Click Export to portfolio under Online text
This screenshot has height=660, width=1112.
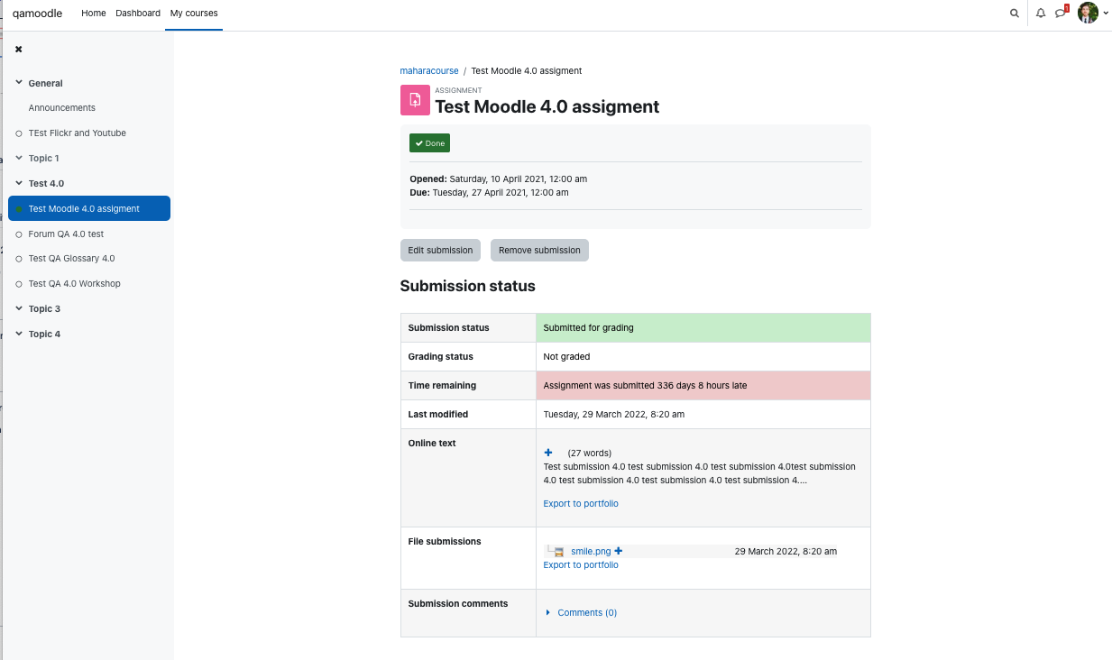click(581, 504)
